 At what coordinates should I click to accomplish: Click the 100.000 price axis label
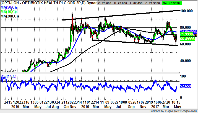186,11
